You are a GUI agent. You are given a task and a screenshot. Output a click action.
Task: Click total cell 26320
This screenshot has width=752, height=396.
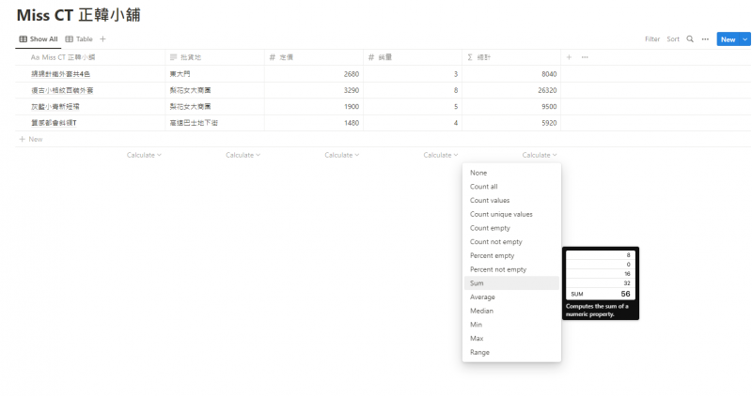pyautogui.click(x=511, y=90)
